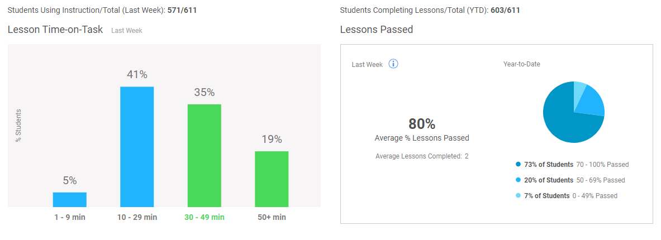Click the 50+ min axis label
Screen dimensions: 661x240
pyautogui.click(x=272, y=217)
